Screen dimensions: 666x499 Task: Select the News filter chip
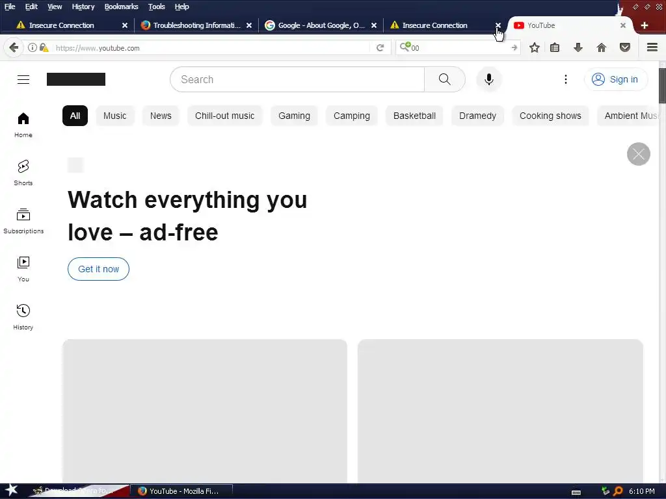pyautogui.click(x=161, y=116)
